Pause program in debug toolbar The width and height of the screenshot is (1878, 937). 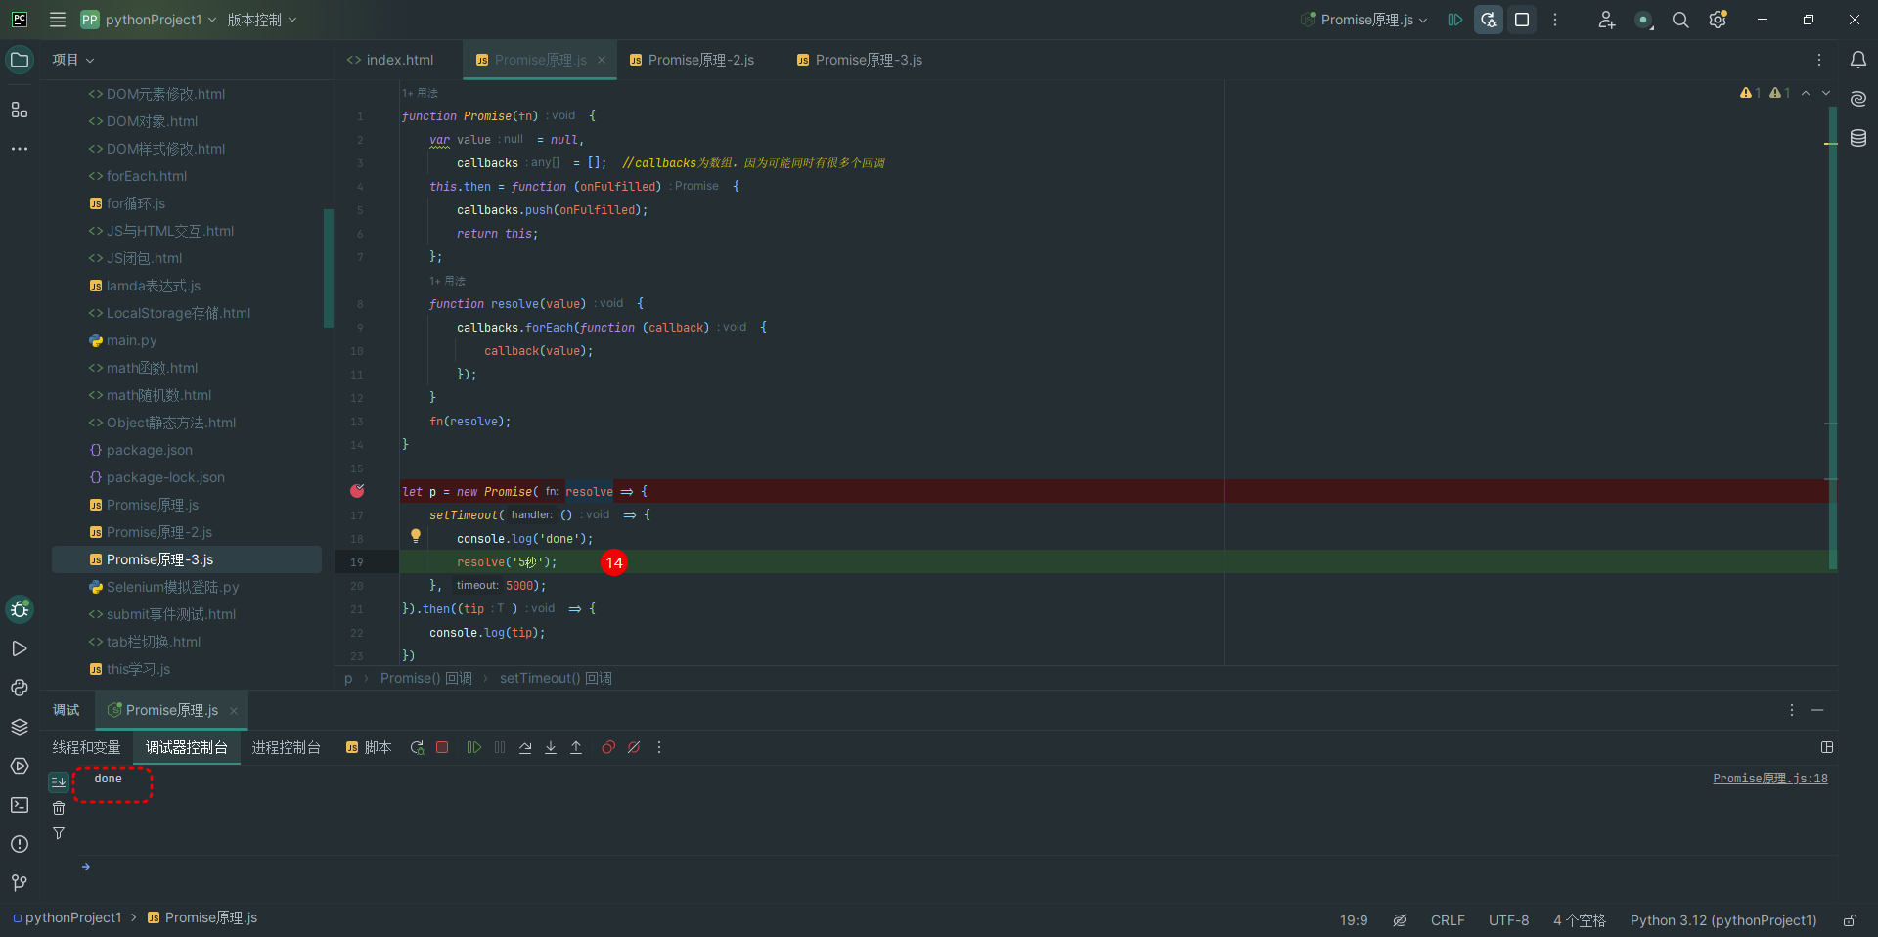(x=500, y=747)
